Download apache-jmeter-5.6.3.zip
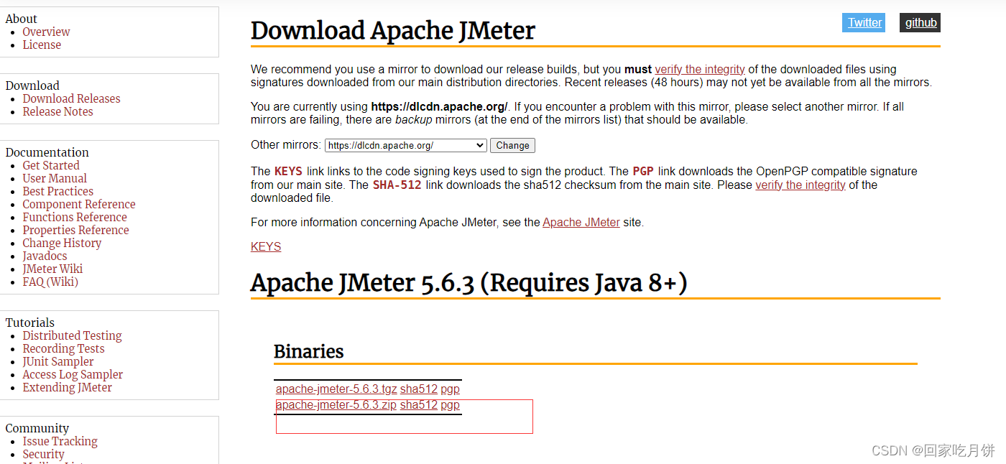1006x464 pixels. coord(336,404)
